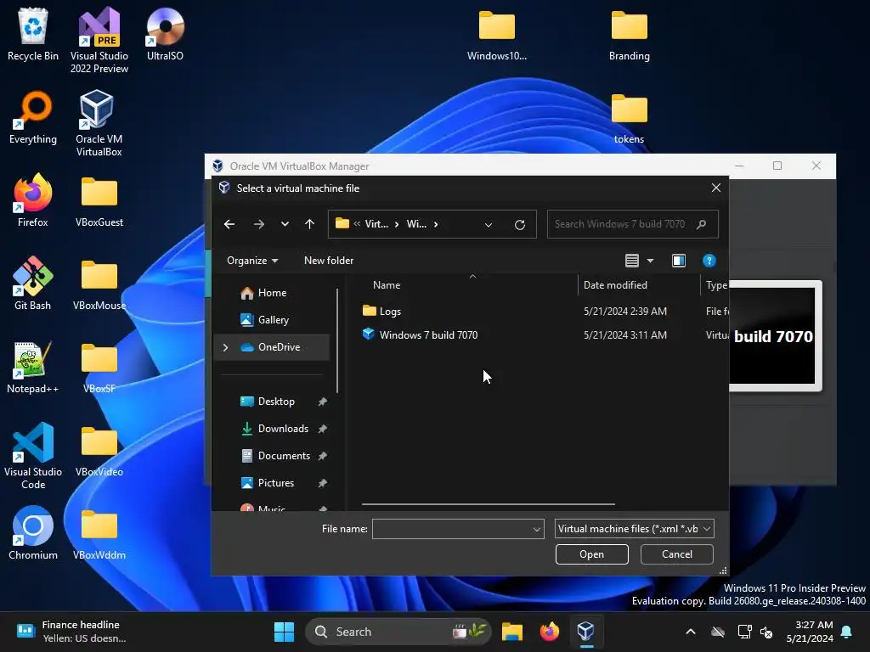The height and width of the screenshot is (652, 870).
Task: Open Documents quick access location
Action: [x=284, y=456]
